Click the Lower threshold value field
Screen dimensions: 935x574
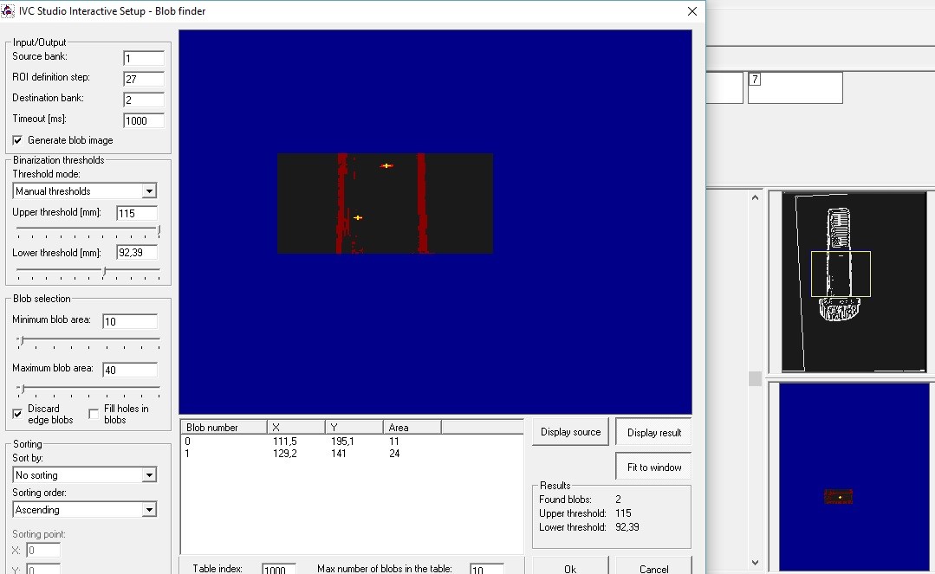coord(137,253)
